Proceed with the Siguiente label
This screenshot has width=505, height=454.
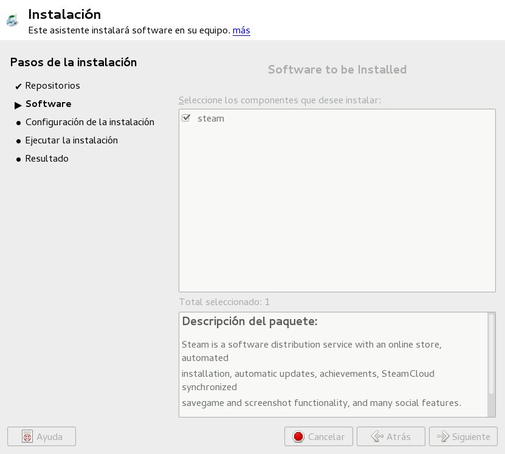(x=471, y=437)
